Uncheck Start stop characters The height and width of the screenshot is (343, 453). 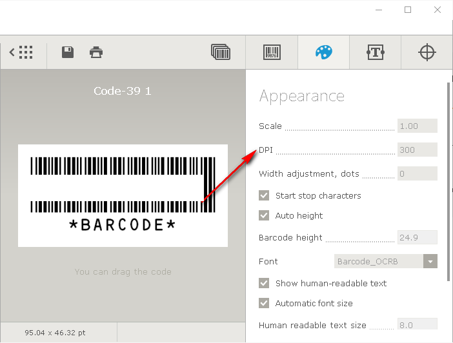click(x=264, y=195)
